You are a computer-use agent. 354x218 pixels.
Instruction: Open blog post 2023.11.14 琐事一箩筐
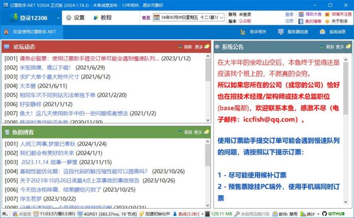coord(49,162)
